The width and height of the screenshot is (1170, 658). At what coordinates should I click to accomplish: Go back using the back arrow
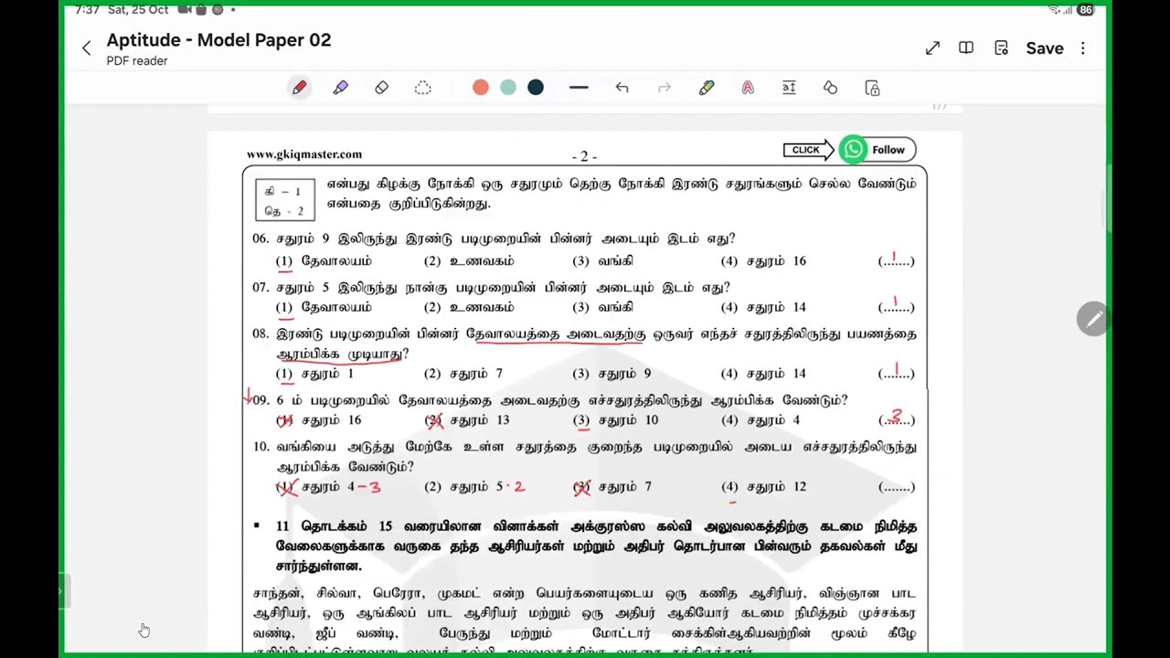coord(87,48)
